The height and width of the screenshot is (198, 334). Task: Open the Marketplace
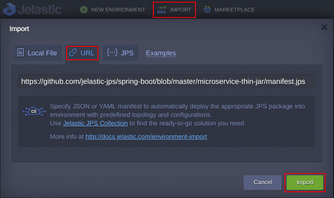pos(229,10)
